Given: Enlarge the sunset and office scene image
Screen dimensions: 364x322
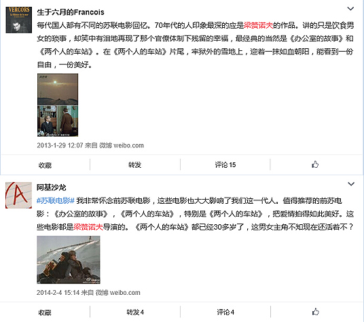Looking at the screenshot, I should click(58, 105).
